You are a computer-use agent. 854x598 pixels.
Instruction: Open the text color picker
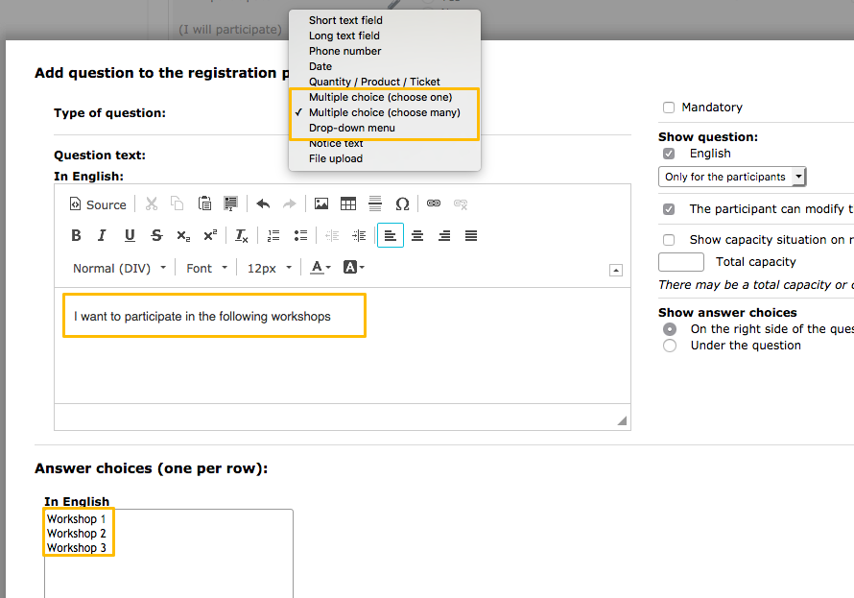(320, 268)
